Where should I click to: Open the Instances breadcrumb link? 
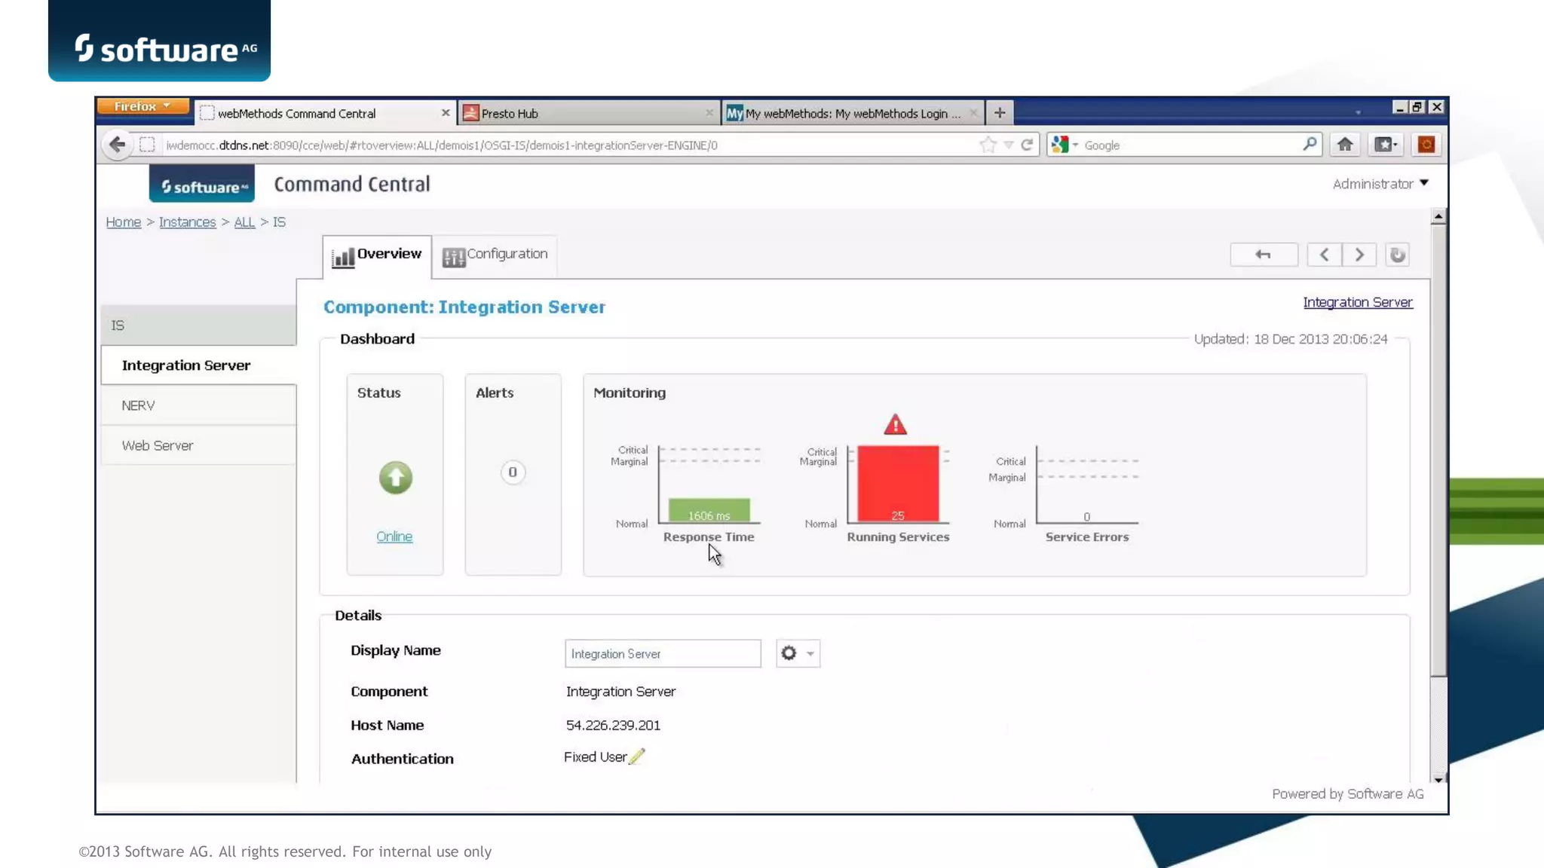click(x=187, y=222)
